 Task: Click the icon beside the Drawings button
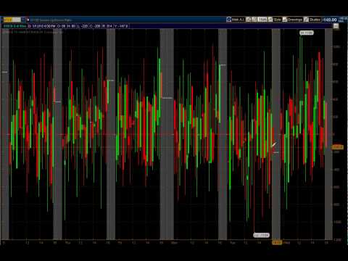(285, 20)
